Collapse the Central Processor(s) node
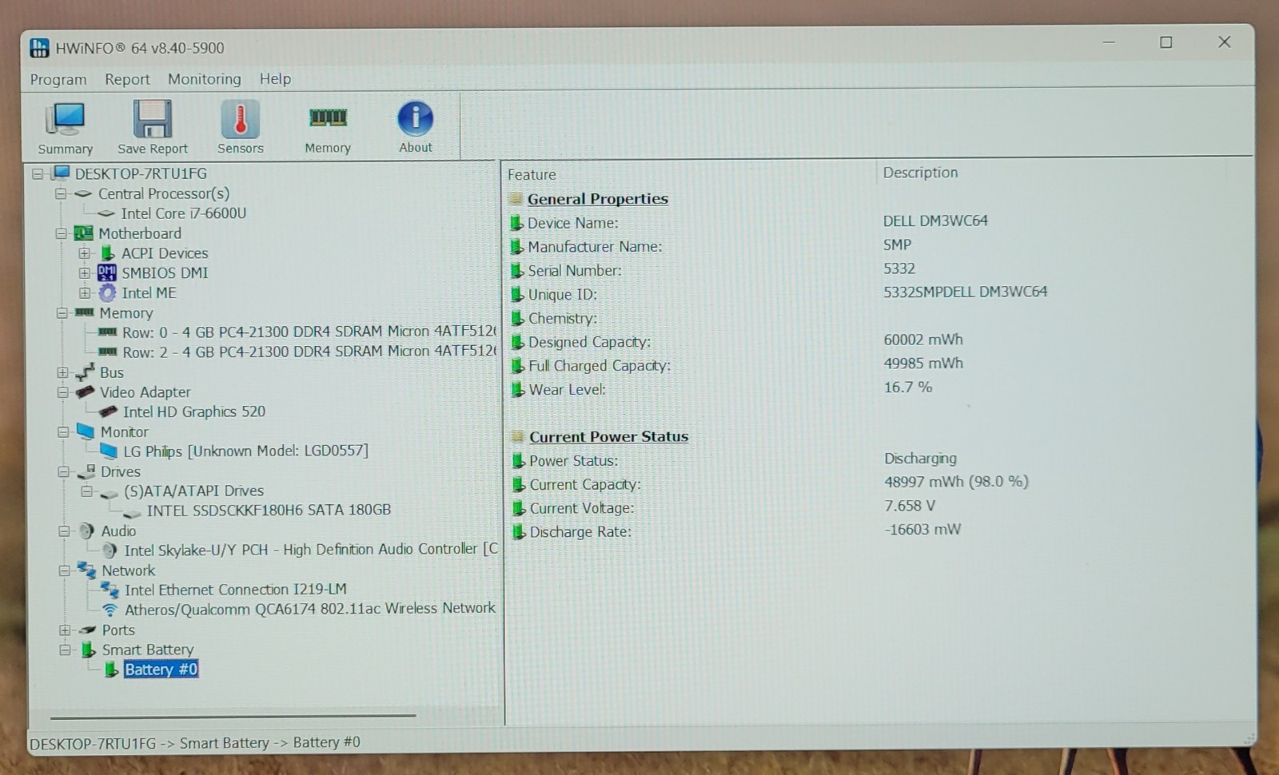Viewport: 1279px width, 775px height. pos(60,193)
